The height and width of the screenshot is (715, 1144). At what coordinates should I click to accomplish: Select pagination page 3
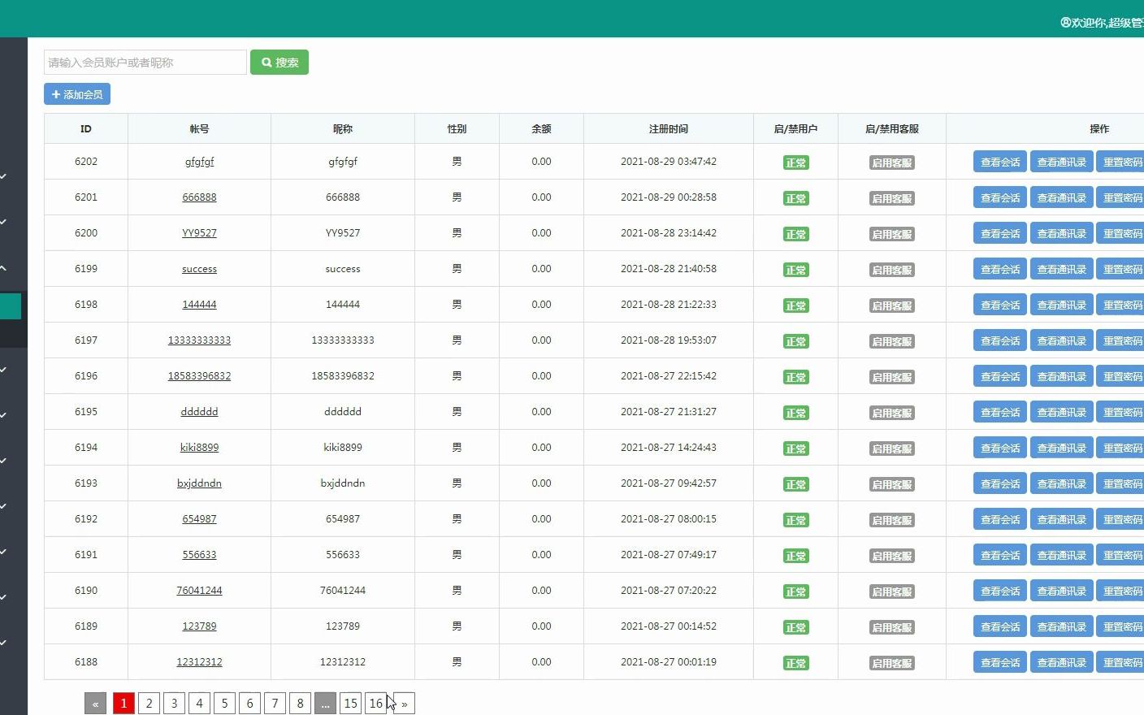coord(174,704)
